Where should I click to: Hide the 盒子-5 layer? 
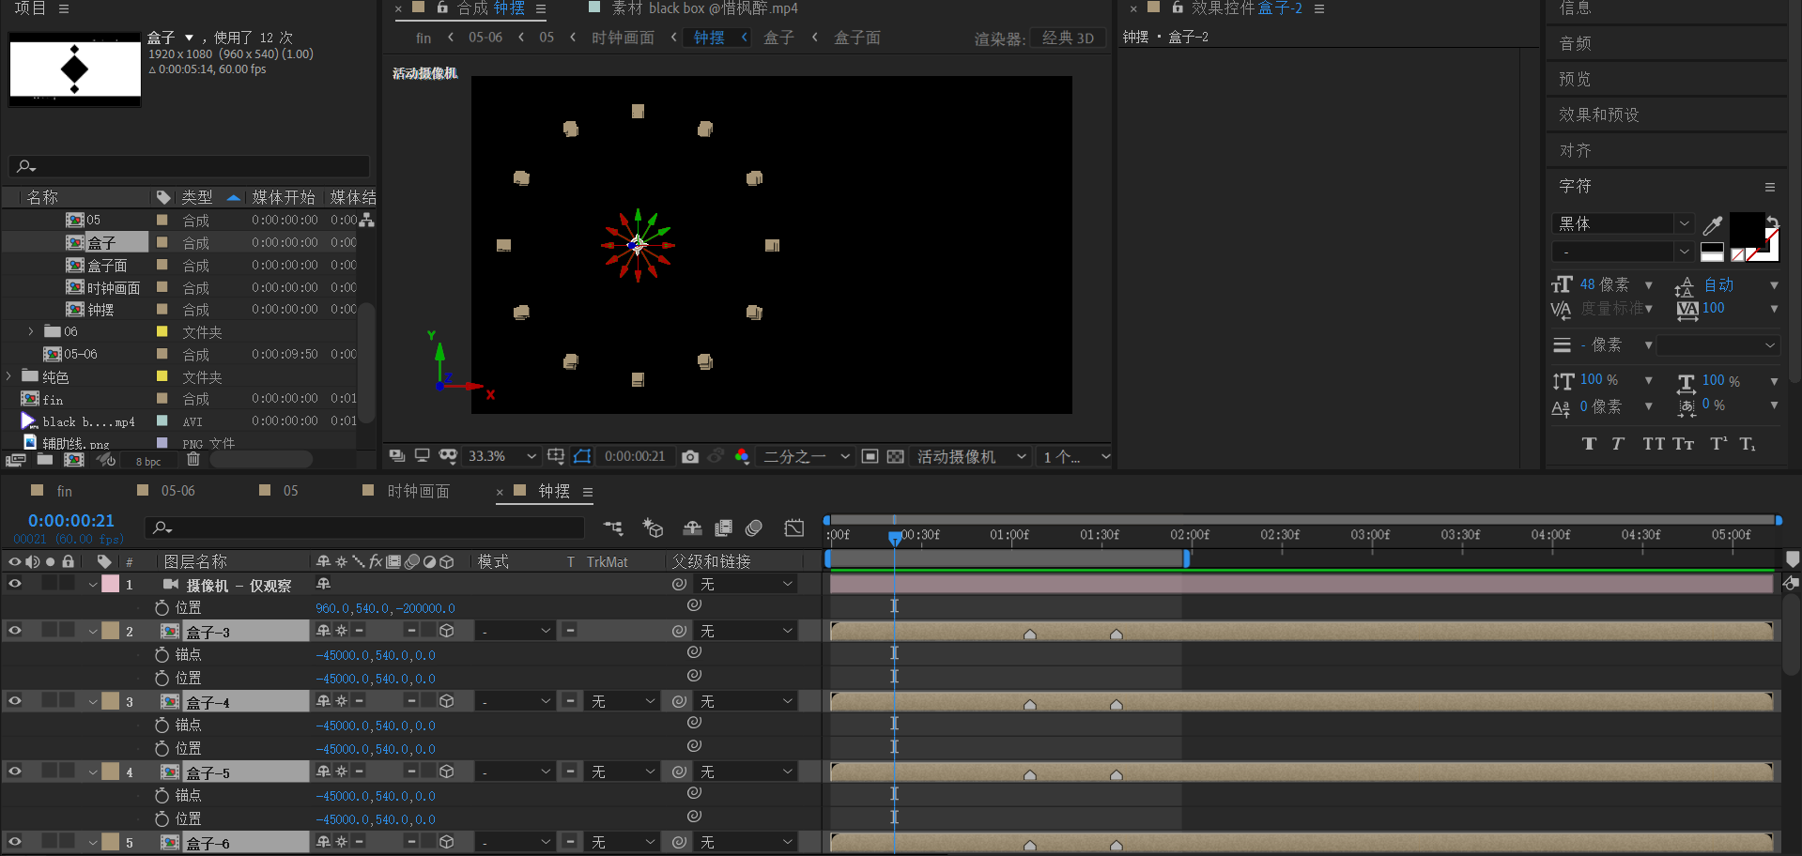pos(15,772)
